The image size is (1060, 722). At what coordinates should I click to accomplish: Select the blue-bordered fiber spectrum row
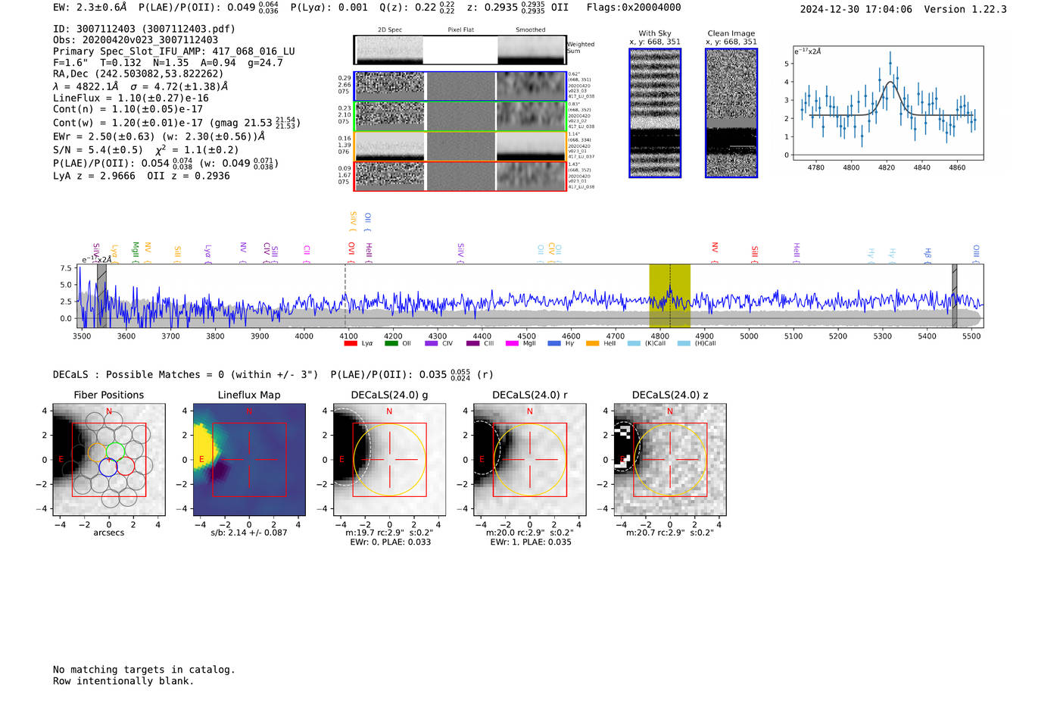point(460,86)
